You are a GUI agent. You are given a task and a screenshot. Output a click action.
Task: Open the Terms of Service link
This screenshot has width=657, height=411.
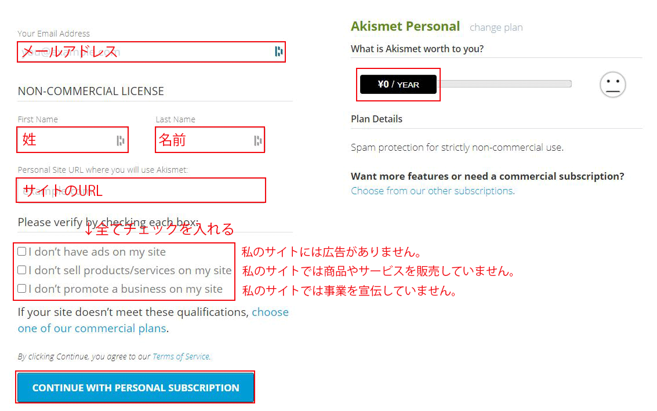[180, 357]
